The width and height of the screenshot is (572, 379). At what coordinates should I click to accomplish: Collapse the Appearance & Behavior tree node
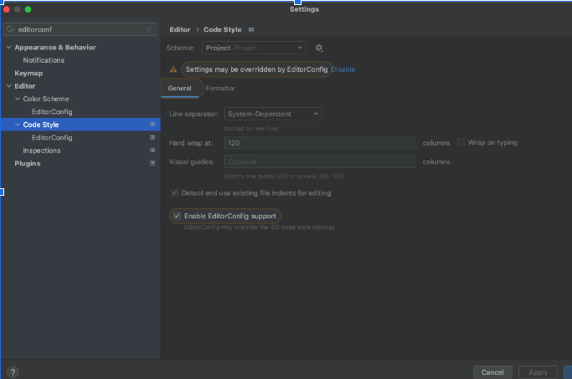point(8,48)
